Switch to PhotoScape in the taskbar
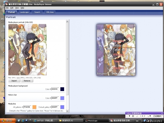 [x=96, y=121]
